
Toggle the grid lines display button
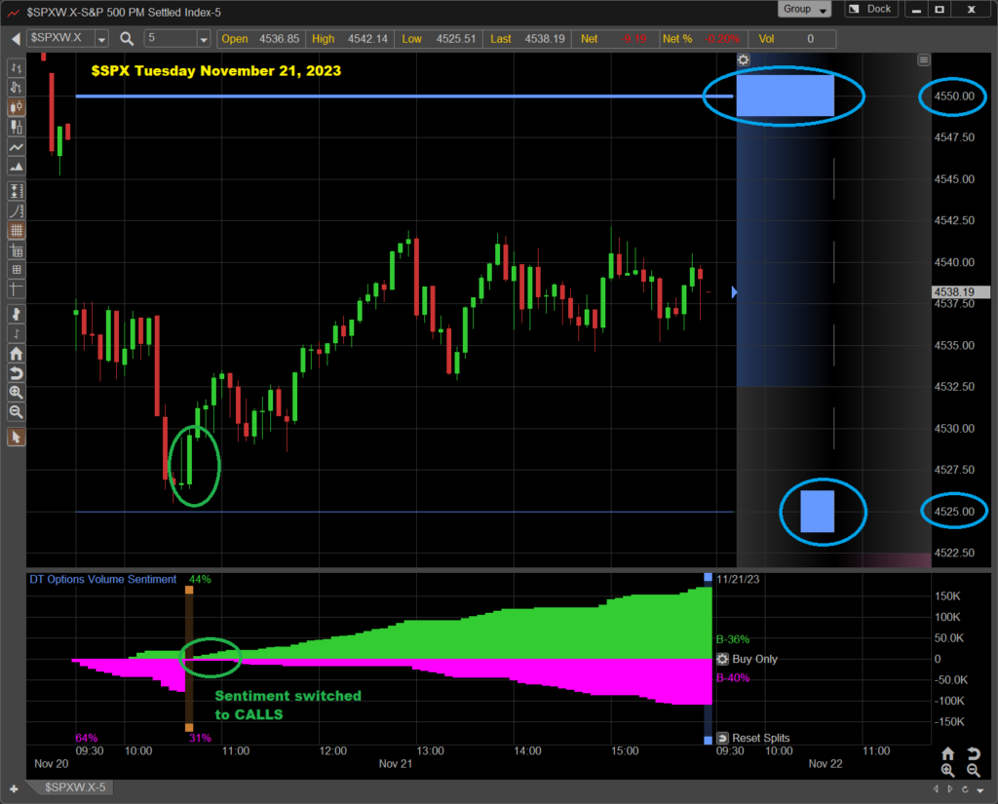[17, 231]
